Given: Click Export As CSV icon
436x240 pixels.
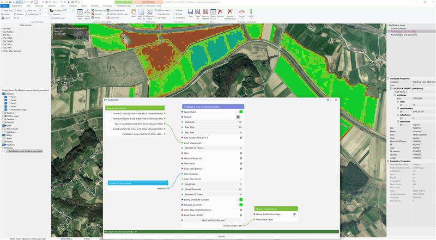Looking at the screenshot, I should pos(213,14).
